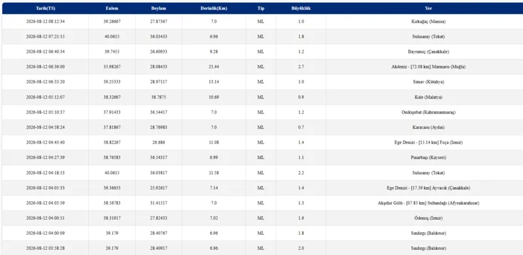Click magnitude value 0.7
This screenshot has width=523, height=255.
pos(301,128)
